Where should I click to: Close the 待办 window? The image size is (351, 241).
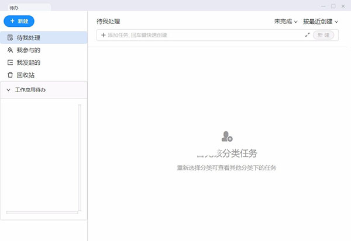[343, 6]
